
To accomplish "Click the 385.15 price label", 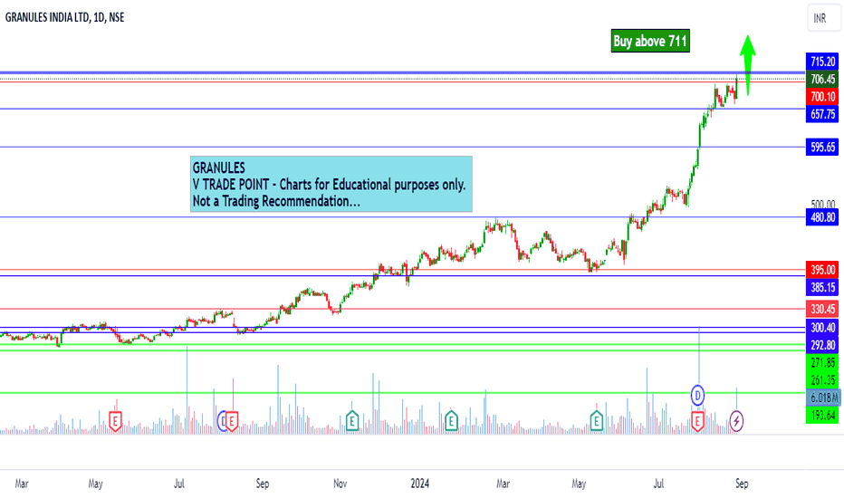I will [x=822, y=288].
